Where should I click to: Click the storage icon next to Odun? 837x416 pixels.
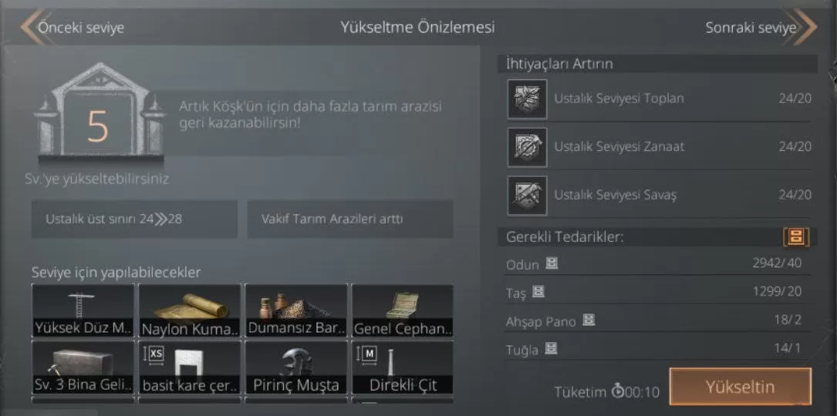click(x=552, y=263)
